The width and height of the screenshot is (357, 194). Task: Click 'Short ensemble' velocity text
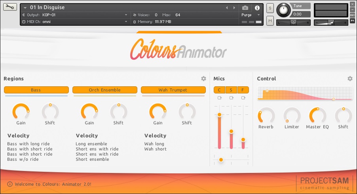(93, 160)
